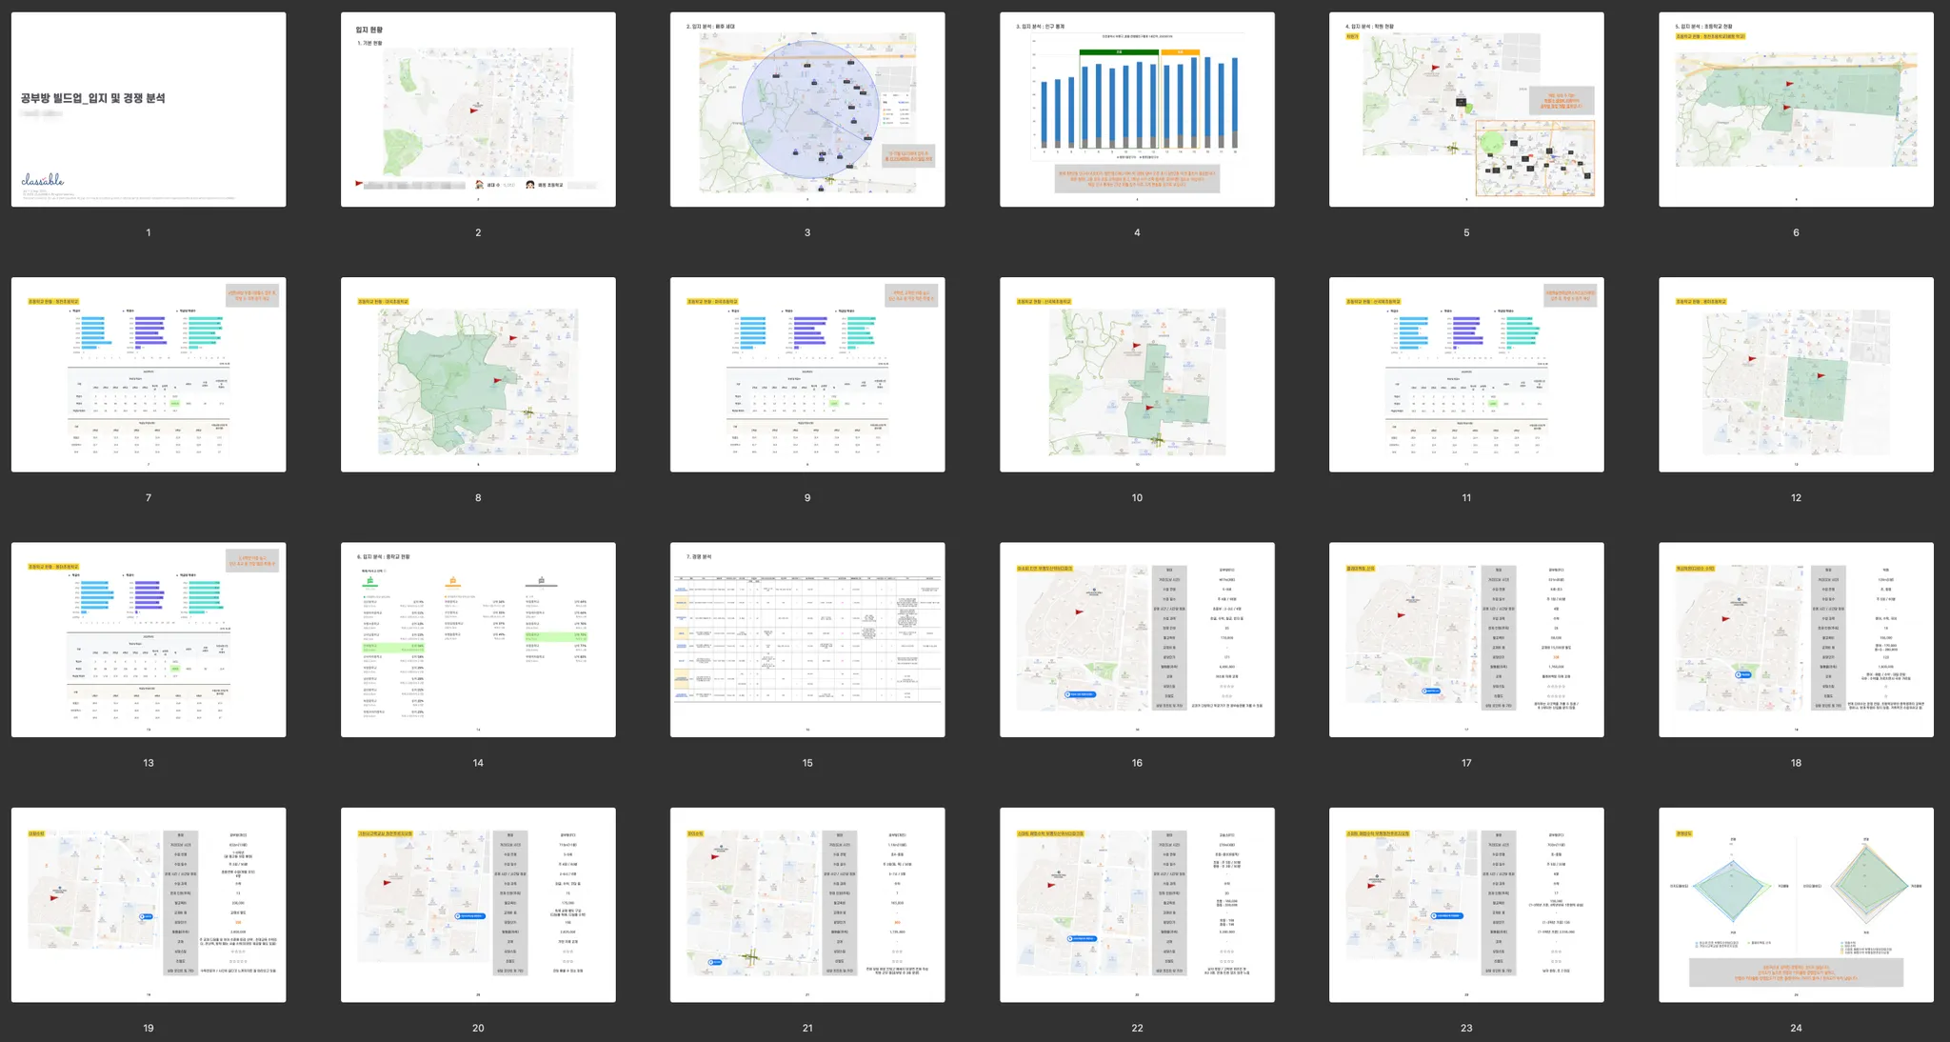
Task: Select slide 23 thumbnail
Action: [1466, 904]
